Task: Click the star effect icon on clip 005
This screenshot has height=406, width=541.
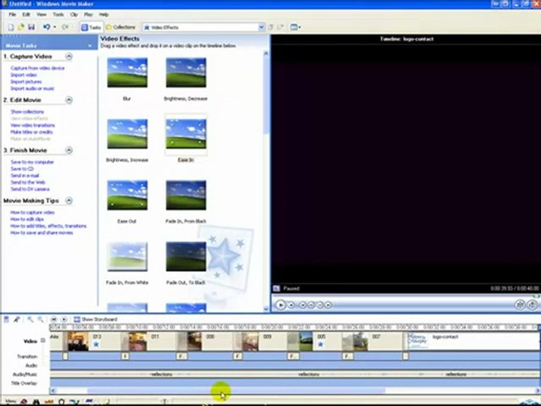Action: pyautogui.click(x=321, y=344)
